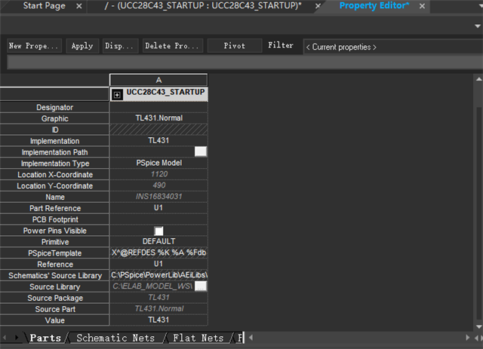Pivot the property table
The height and width of the screenshot is (349, 483).
pos(235,46)
